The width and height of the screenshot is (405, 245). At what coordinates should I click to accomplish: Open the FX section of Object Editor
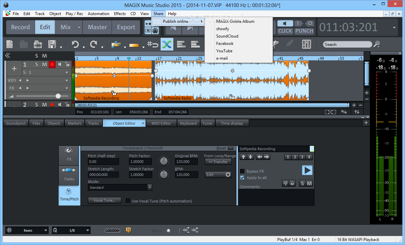[x=69, y=155]
